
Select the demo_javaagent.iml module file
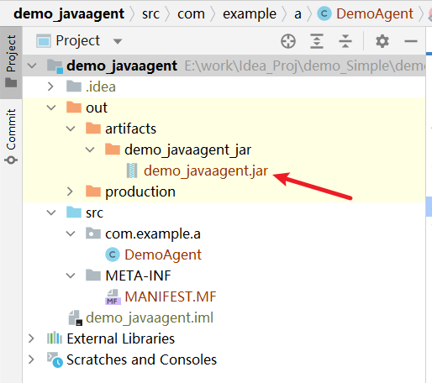click(150, 317)
